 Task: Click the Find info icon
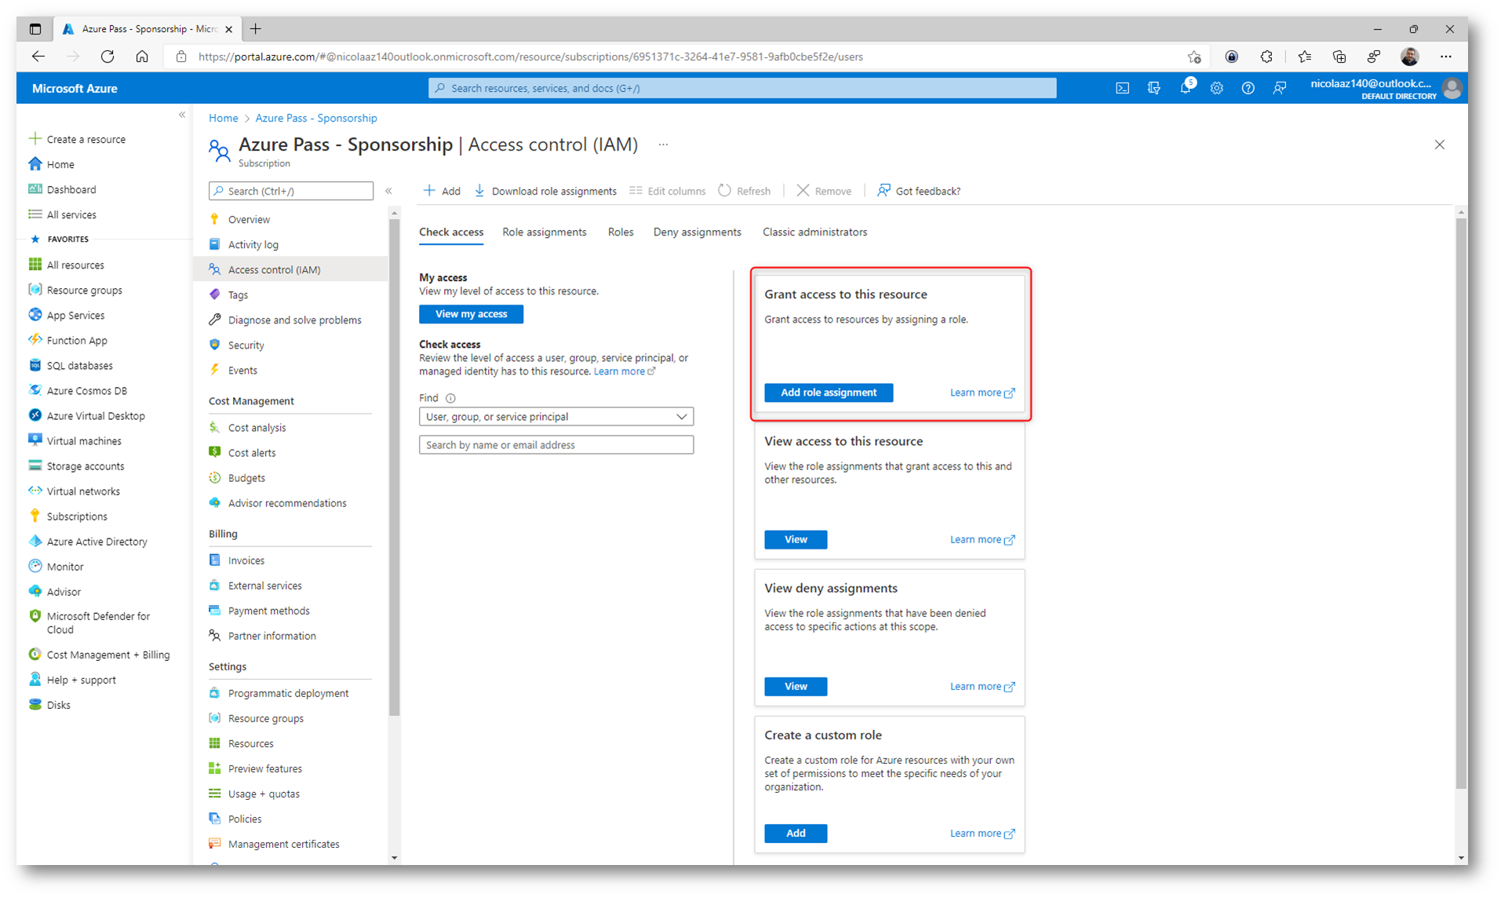(x=450, y=398)
